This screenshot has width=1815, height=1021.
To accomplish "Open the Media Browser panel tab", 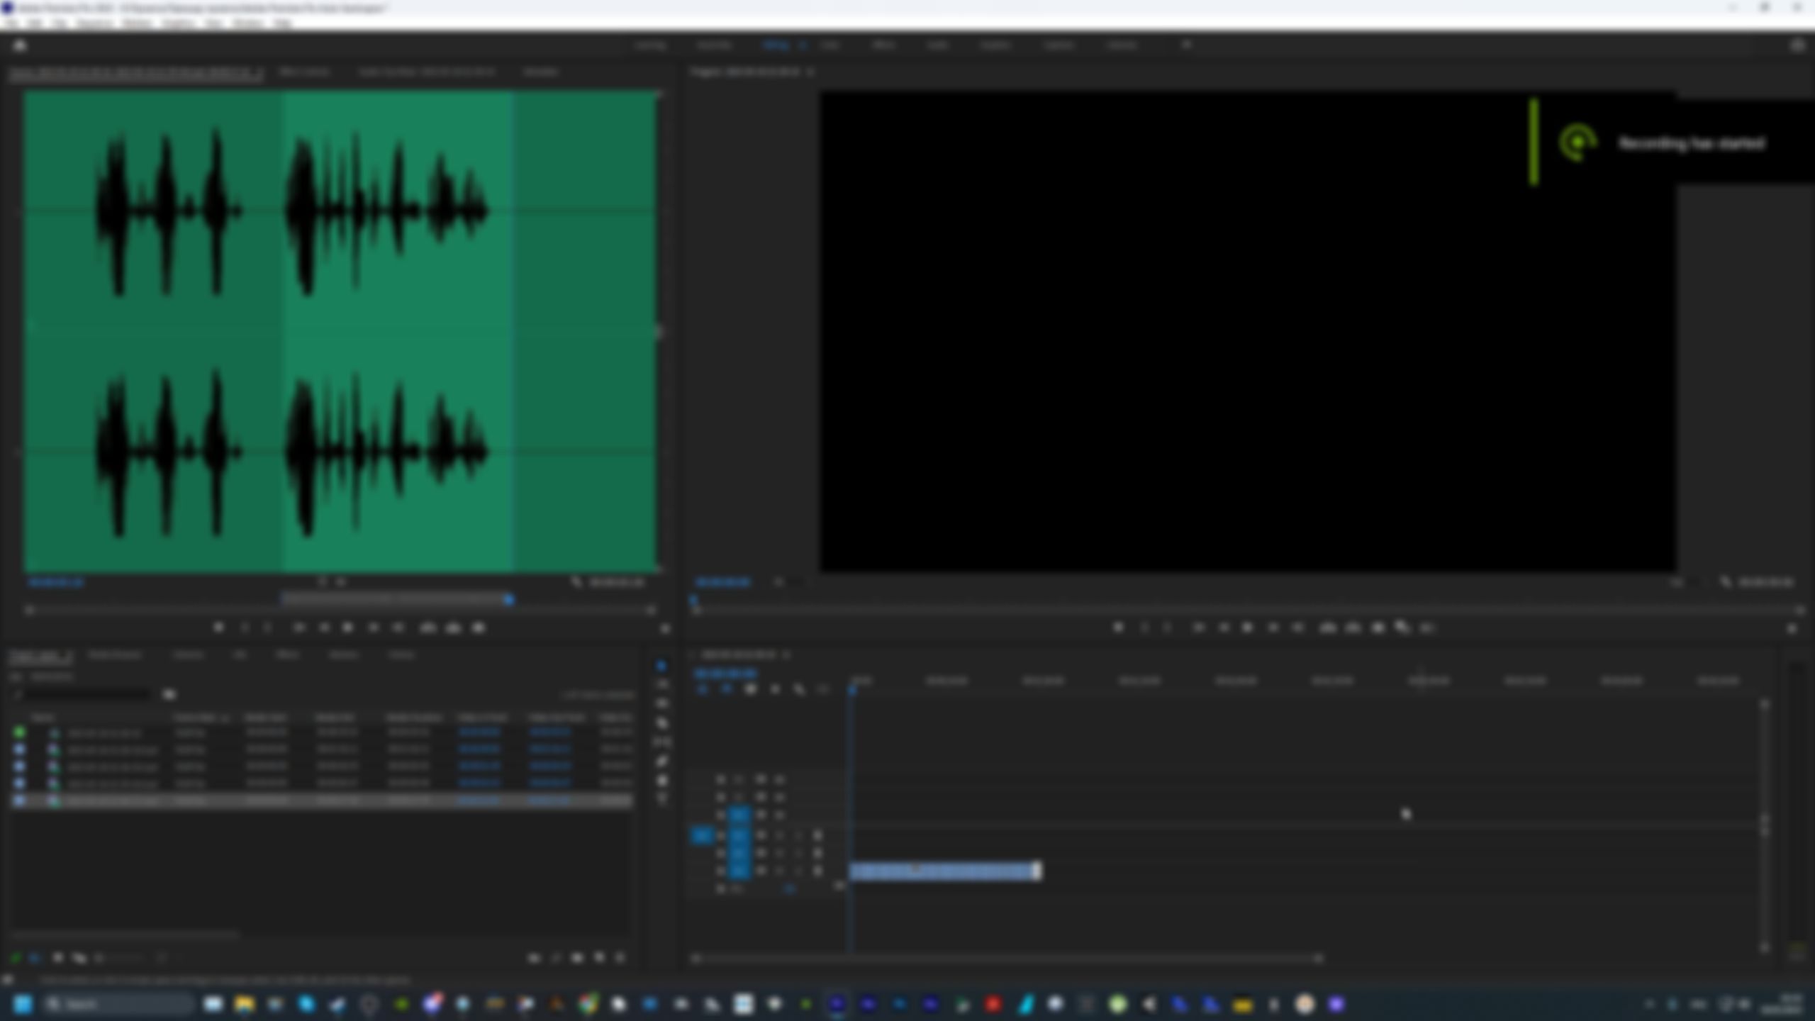I will click(116, 655).
